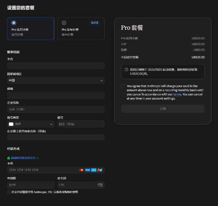Image resolution: width=218 pixels, height=206 pixels.
Task: Check the Anthropic recurring charge agreement box
Action: tap(123, 86)
